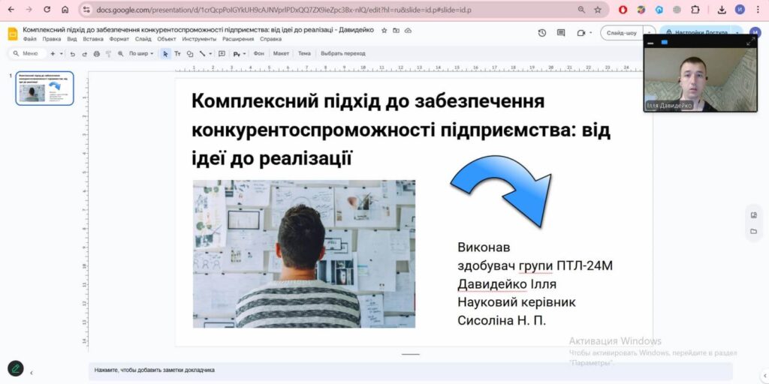Select the Text box tool
The width and height of the screenshot is (769, 384).
177,53
